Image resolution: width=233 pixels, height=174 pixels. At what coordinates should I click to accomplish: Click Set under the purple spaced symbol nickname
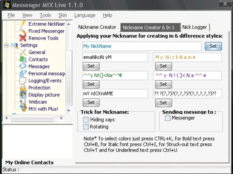163,84
